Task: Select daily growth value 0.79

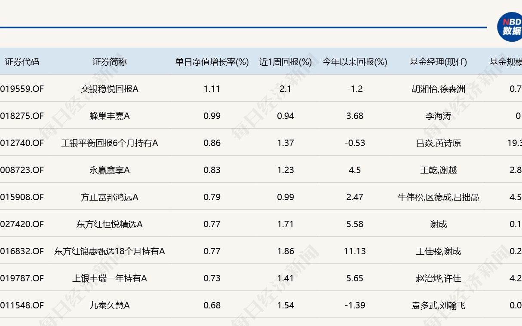Action: (x=212, y=197)
